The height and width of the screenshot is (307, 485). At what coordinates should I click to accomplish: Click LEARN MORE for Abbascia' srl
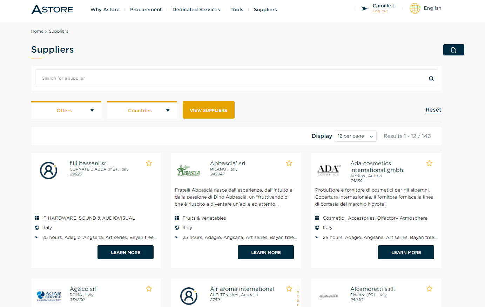pyautogui.click(x=266, y=252)
